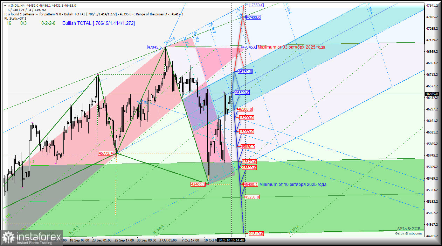Click 'Maximum от 03 октября 2025 года' annotation
This screenshot has height=246, width=442.
point(291,47)
